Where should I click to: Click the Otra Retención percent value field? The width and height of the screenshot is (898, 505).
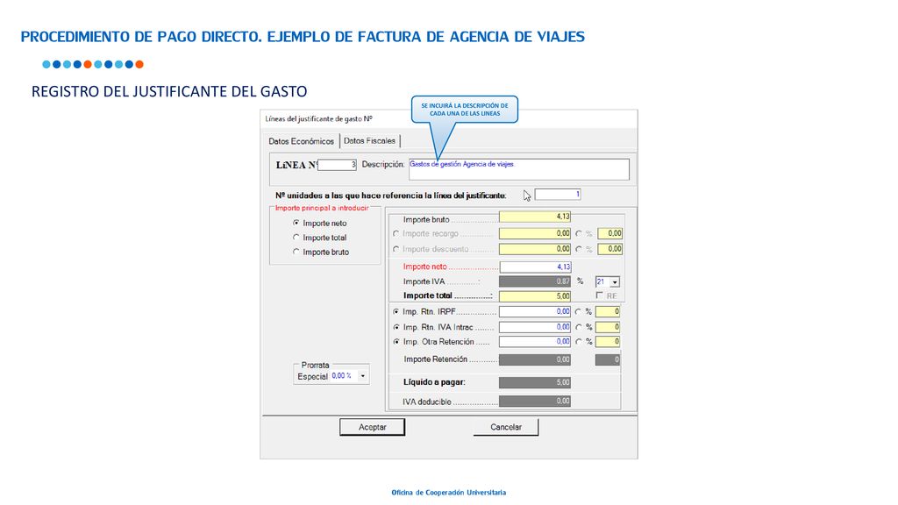pyautogui.click(x=608, y=342)
